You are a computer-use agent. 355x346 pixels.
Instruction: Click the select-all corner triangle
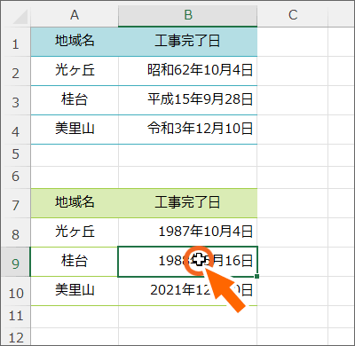click(x=20, y=16)
